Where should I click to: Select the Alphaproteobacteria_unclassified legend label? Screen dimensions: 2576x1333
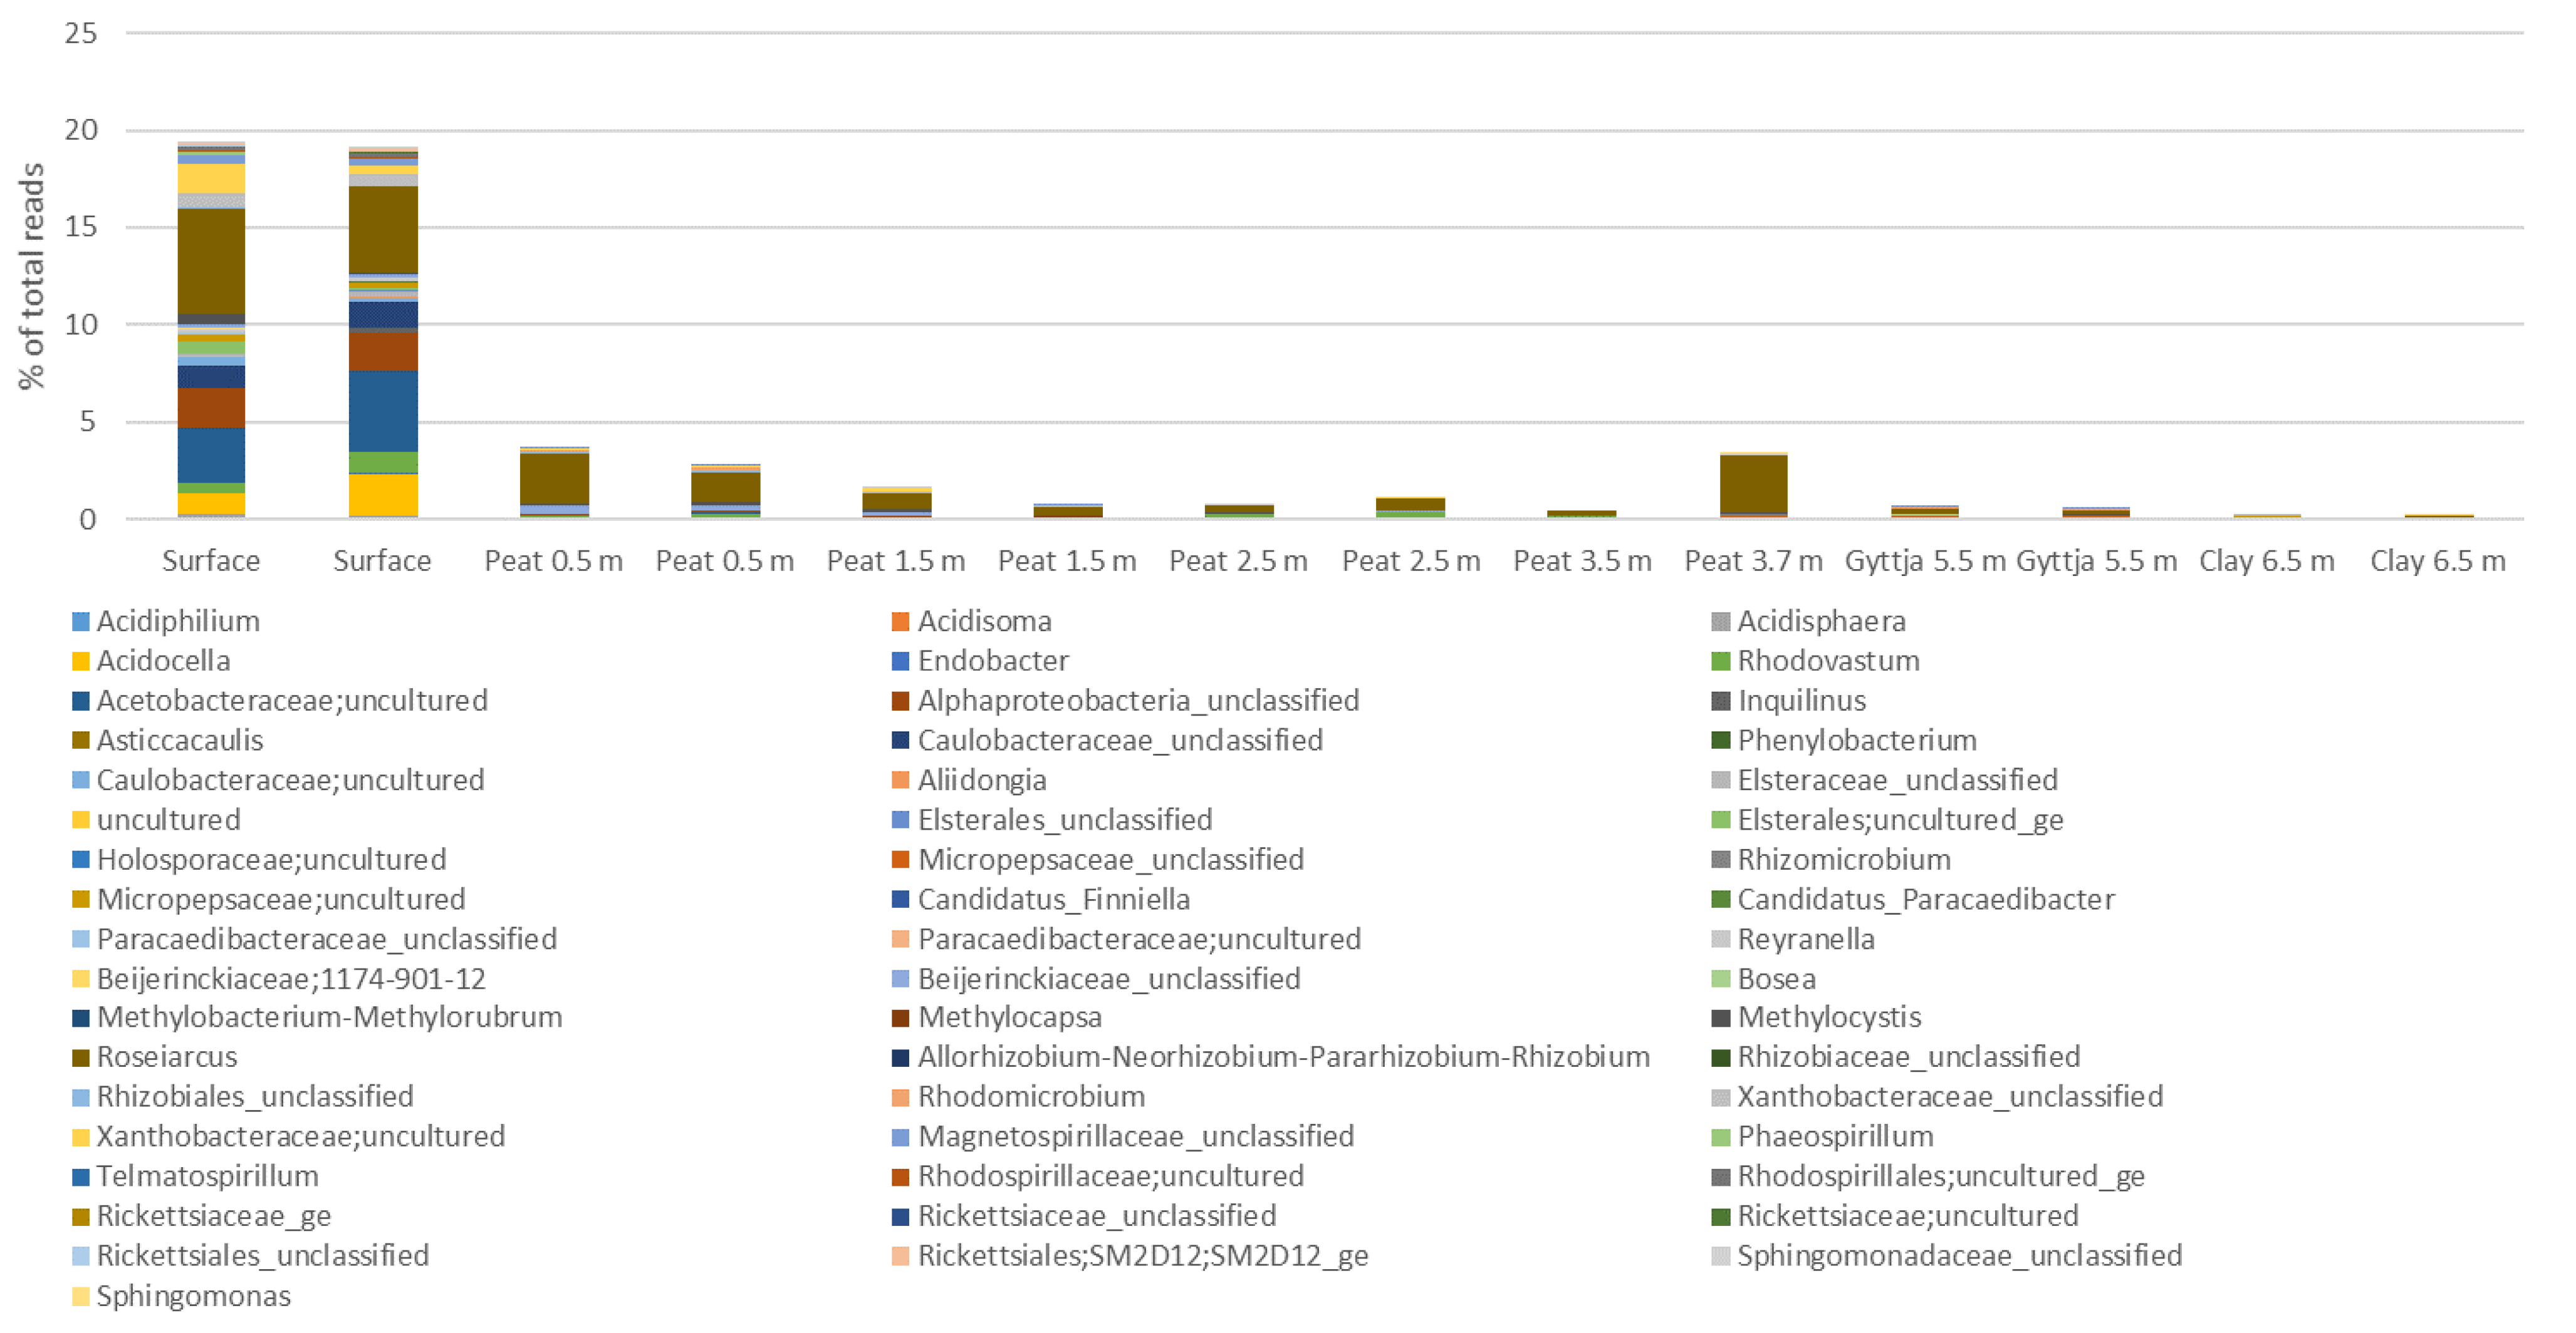point(1138,701)
